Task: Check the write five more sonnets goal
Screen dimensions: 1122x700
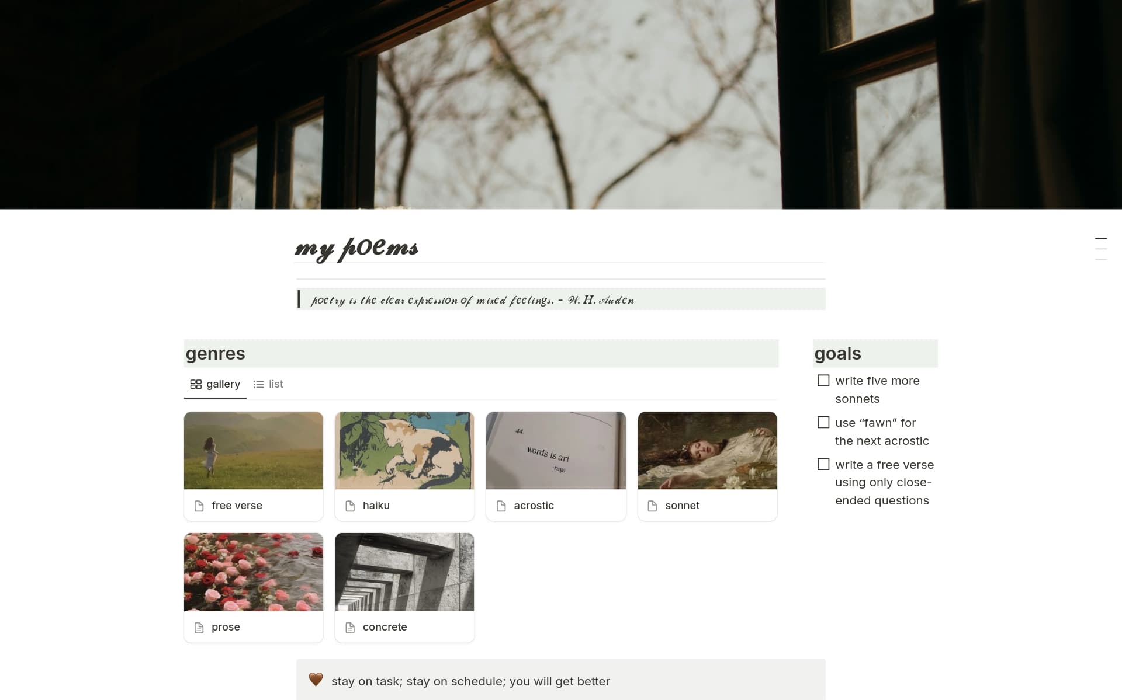Action: pyautogui.click(x=823, y=381)
